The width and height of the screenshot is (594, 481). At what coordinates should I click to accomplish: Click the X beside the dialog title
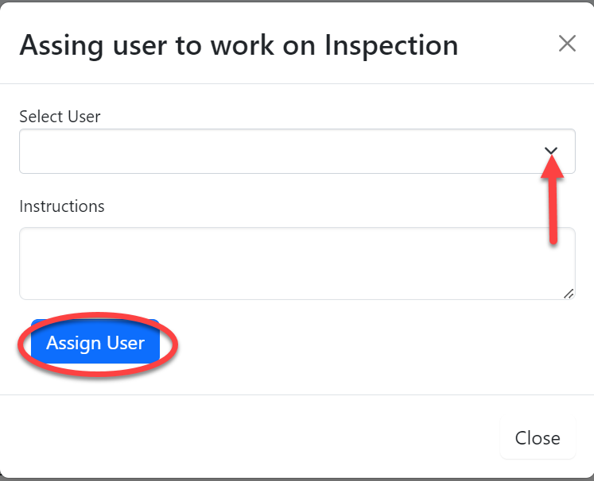coord(567,44)
